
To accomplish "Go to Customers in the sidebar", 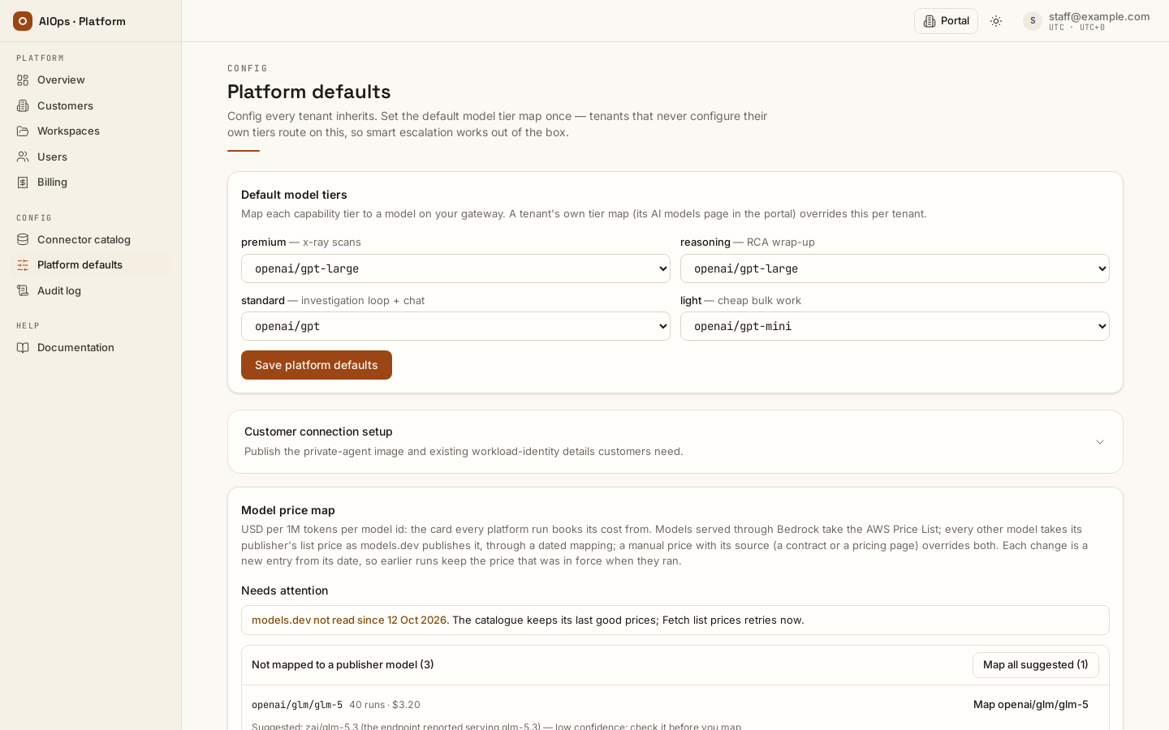I will click(x=91, y=105).
